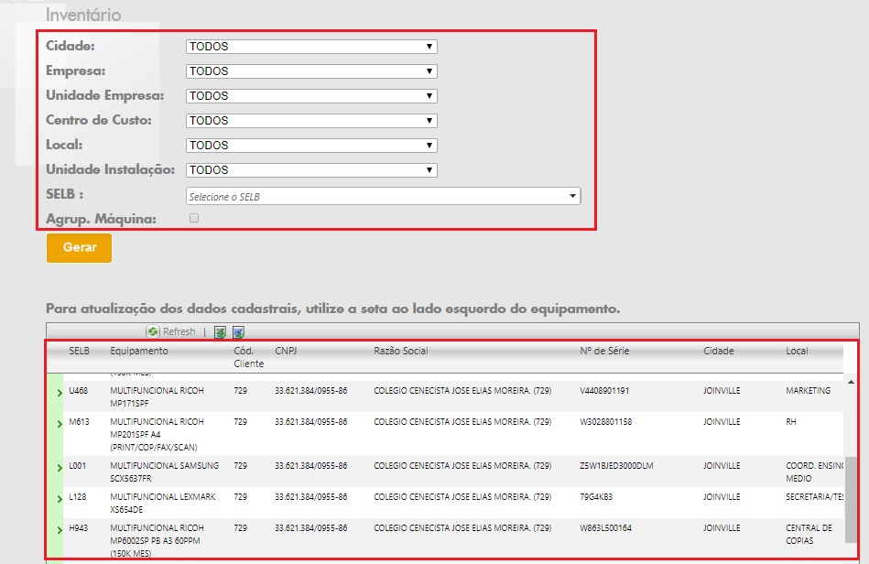Viewport: 869px width, 564px height.
Task: Click the SELB code L128 cell
Action: click(x=78, y=497)
